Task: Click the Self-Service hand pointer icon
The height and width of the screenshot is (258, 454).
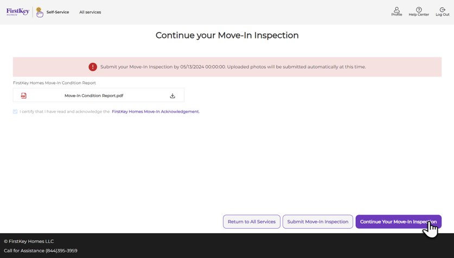Action: 40,12
